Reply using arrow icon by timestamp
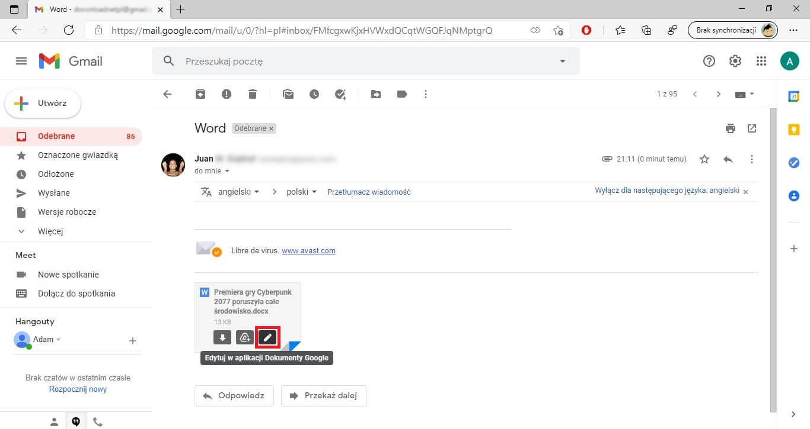Screen dimensions: 810x429 (x=728, y=159)
